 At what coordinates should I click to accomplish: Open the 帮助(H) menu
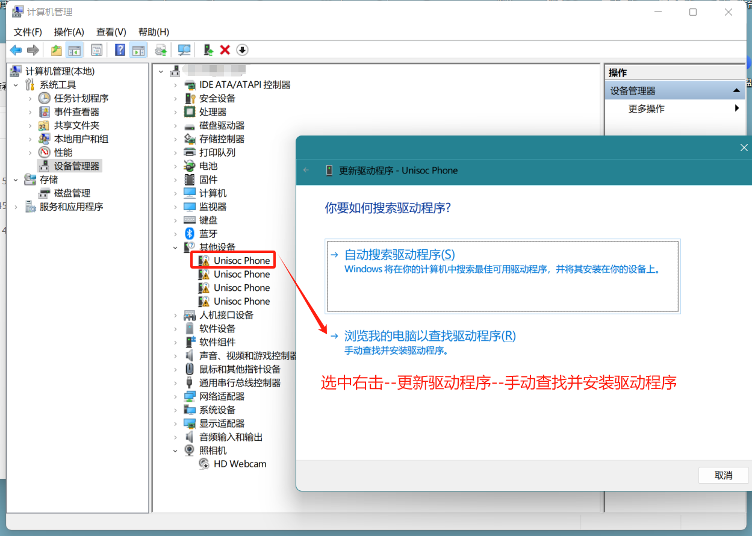[154, 32]
